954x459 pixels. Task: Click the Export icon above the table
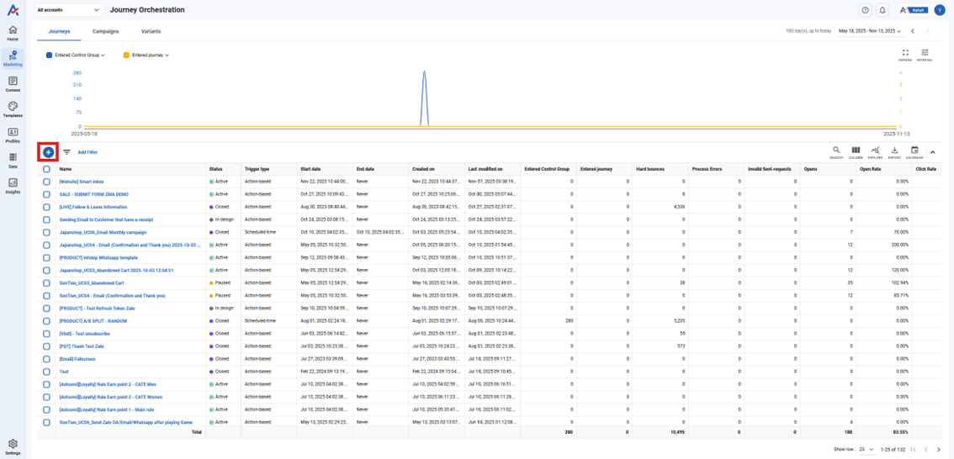click(x=894, y=152)
